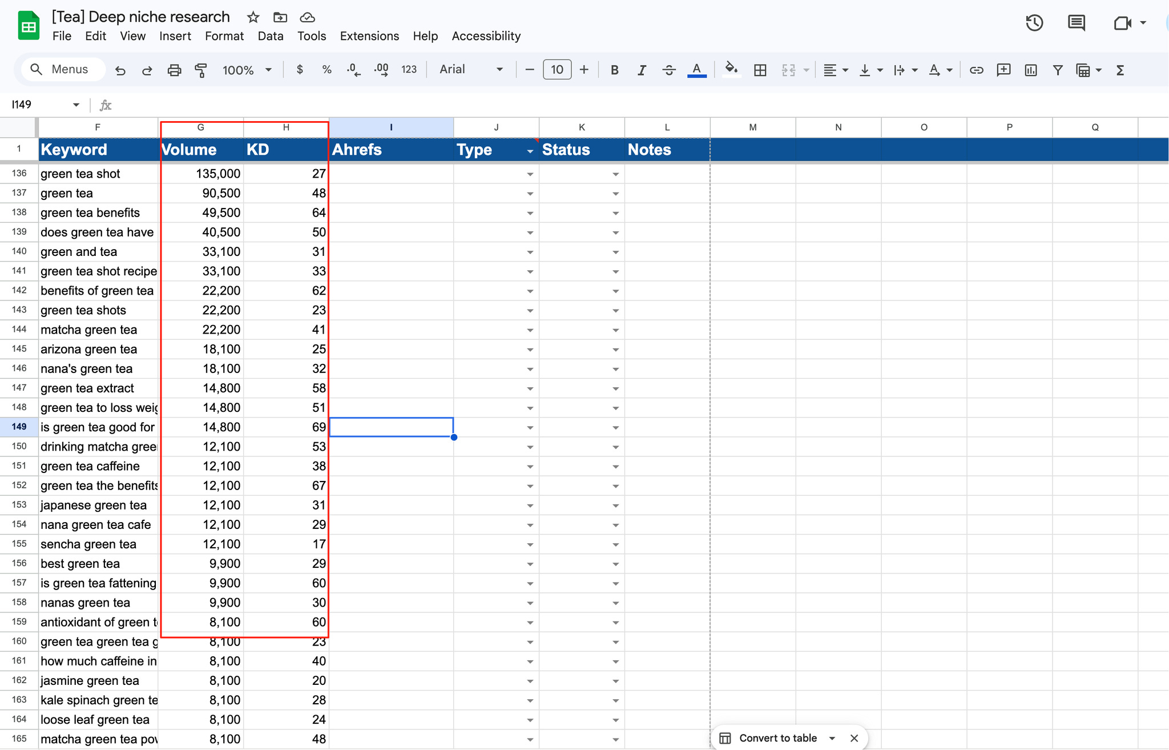
Task: Toggle bold formatting
Action: pos(614,70)
